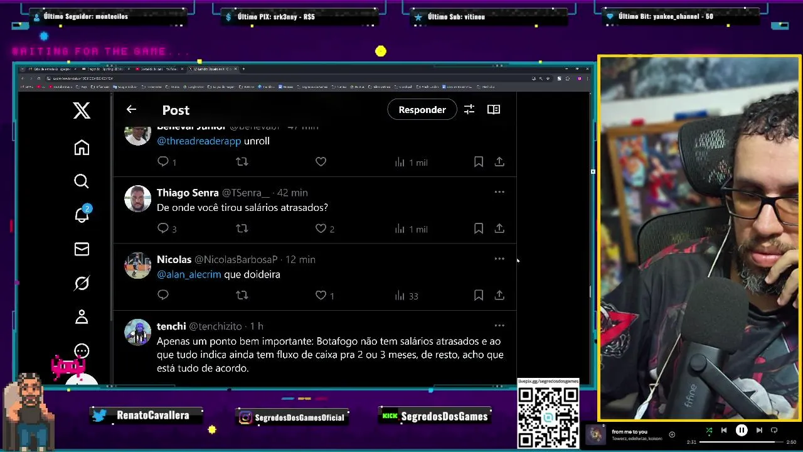Screen dimensions: 803x452
Task: Open the @alan_alecrim mention link
Action: 189,274
